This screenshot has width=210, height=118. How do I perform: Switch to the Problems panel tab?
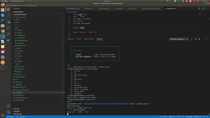71,39
